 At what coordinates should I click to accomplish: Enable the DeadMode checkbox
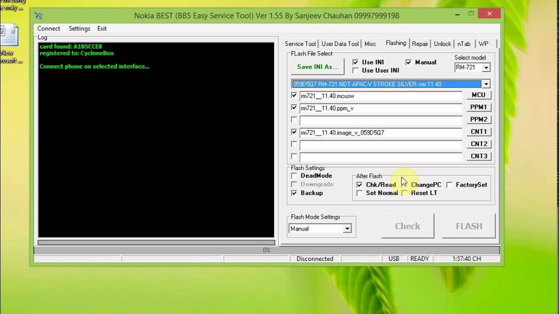(x=294, y=176)
